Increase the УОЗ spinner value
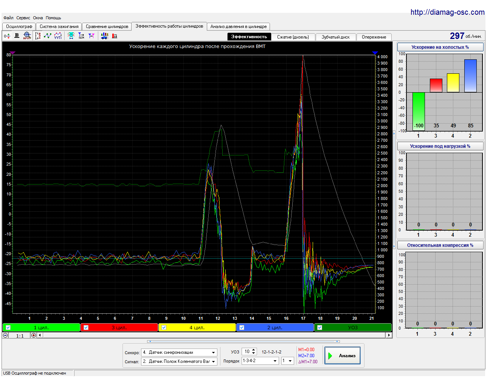Screen dimensions: 490x378 coord(254,350)
